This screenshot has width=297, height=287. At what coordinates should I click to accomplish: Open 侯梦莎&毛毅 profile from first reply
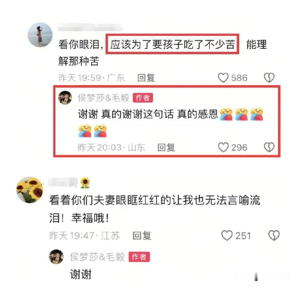click(103, 98)
